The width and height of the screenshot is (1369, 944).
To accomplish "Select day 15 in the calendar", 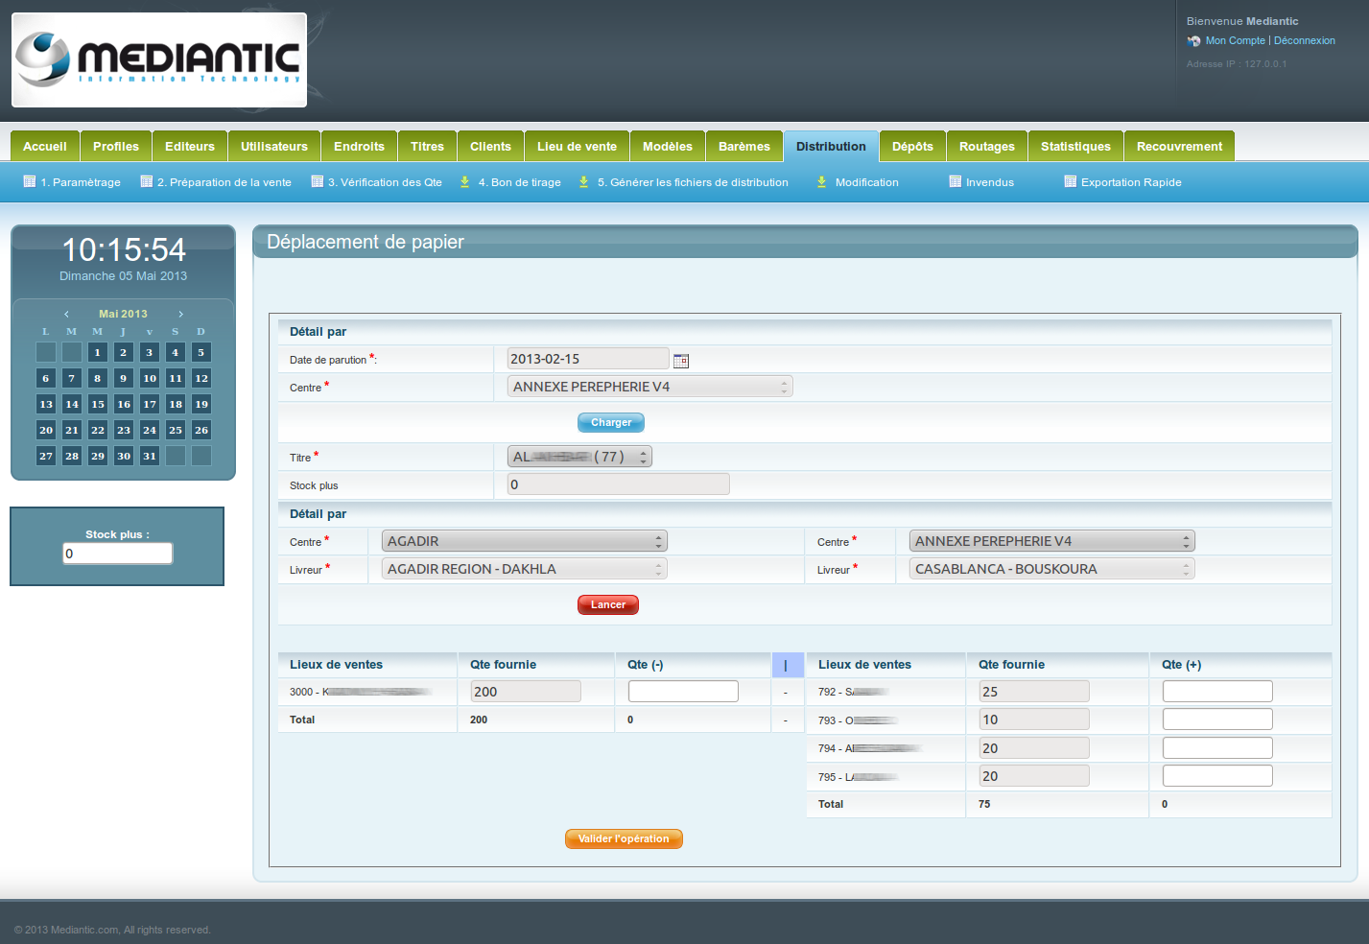I will click(x=98, y=404).
